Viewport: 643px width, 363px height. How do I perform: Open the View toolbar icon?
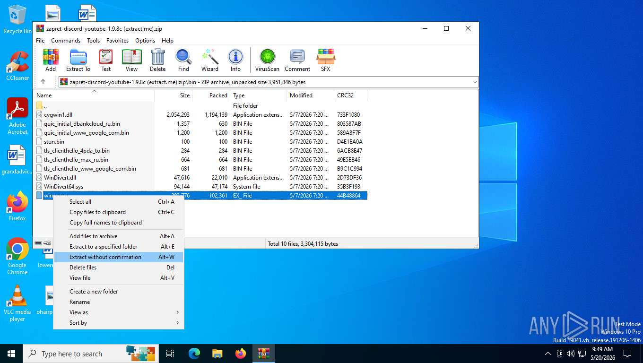pos(132,60)
